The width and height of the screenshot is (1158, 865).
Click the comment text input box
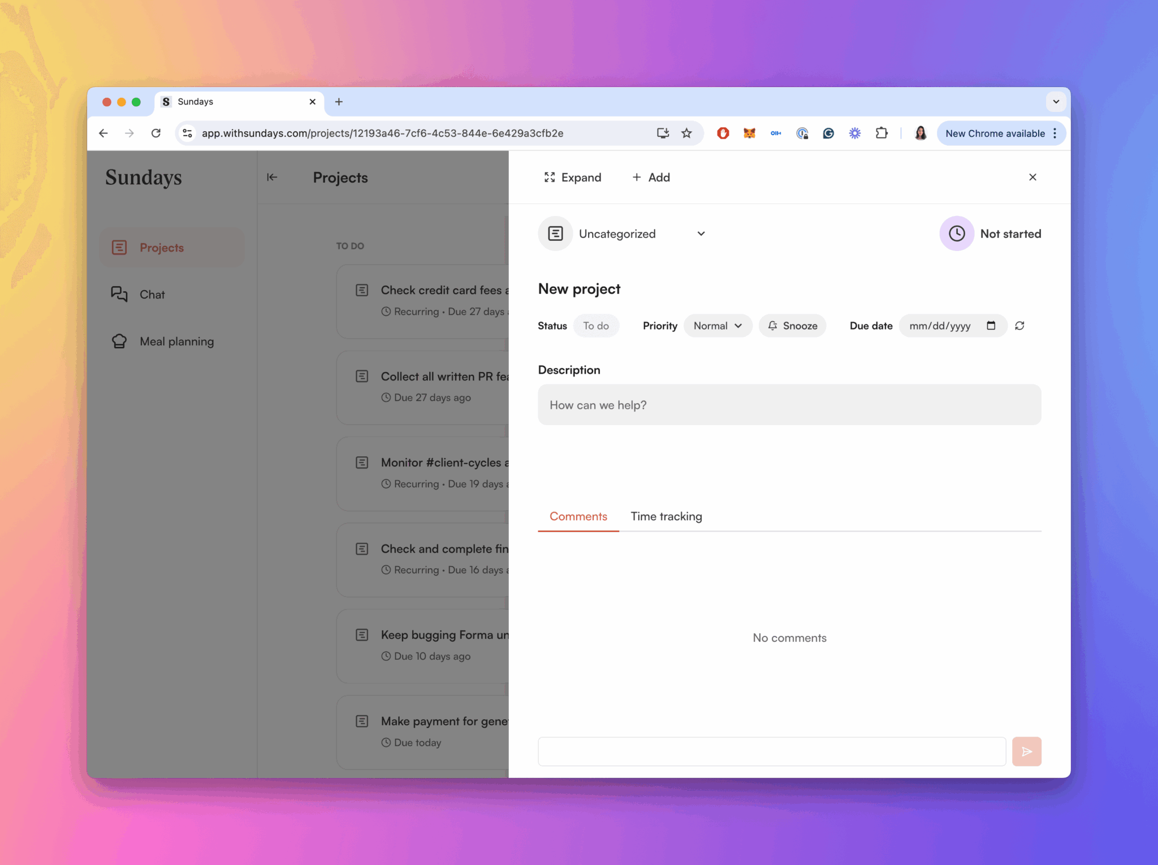(771, 751)
